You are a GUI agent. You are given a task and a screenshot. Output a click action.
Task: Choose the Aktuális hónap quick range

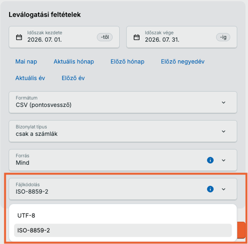click(x=74, y=62)
